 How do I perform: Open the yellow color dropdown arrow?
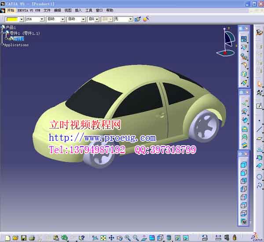[x=22, y=19]
